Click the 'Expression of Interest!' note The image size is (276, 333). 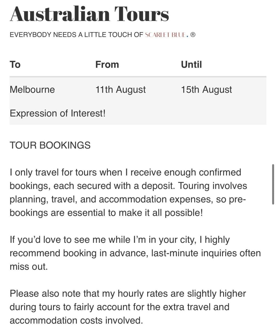(x=58, y=113)
